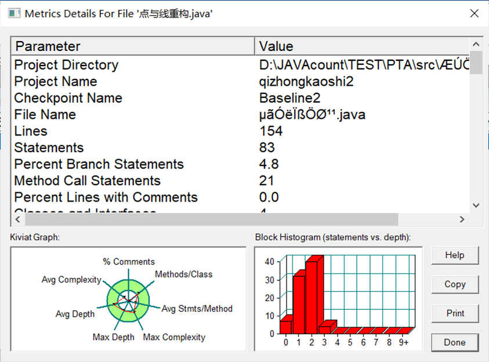
Task: Click the depth 1 histogram bar
Action: point(299,305)
